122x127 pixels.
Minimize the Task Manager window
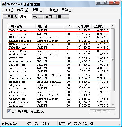pyautogui.click(x=99, y=3)
